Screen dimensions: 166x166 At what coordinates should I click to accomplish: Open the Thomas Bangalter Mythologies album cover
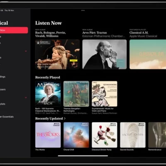pyautogui.click(x=76, y=94)
